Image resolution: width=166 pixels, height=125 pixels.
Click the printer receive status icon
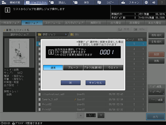[13, 123]
